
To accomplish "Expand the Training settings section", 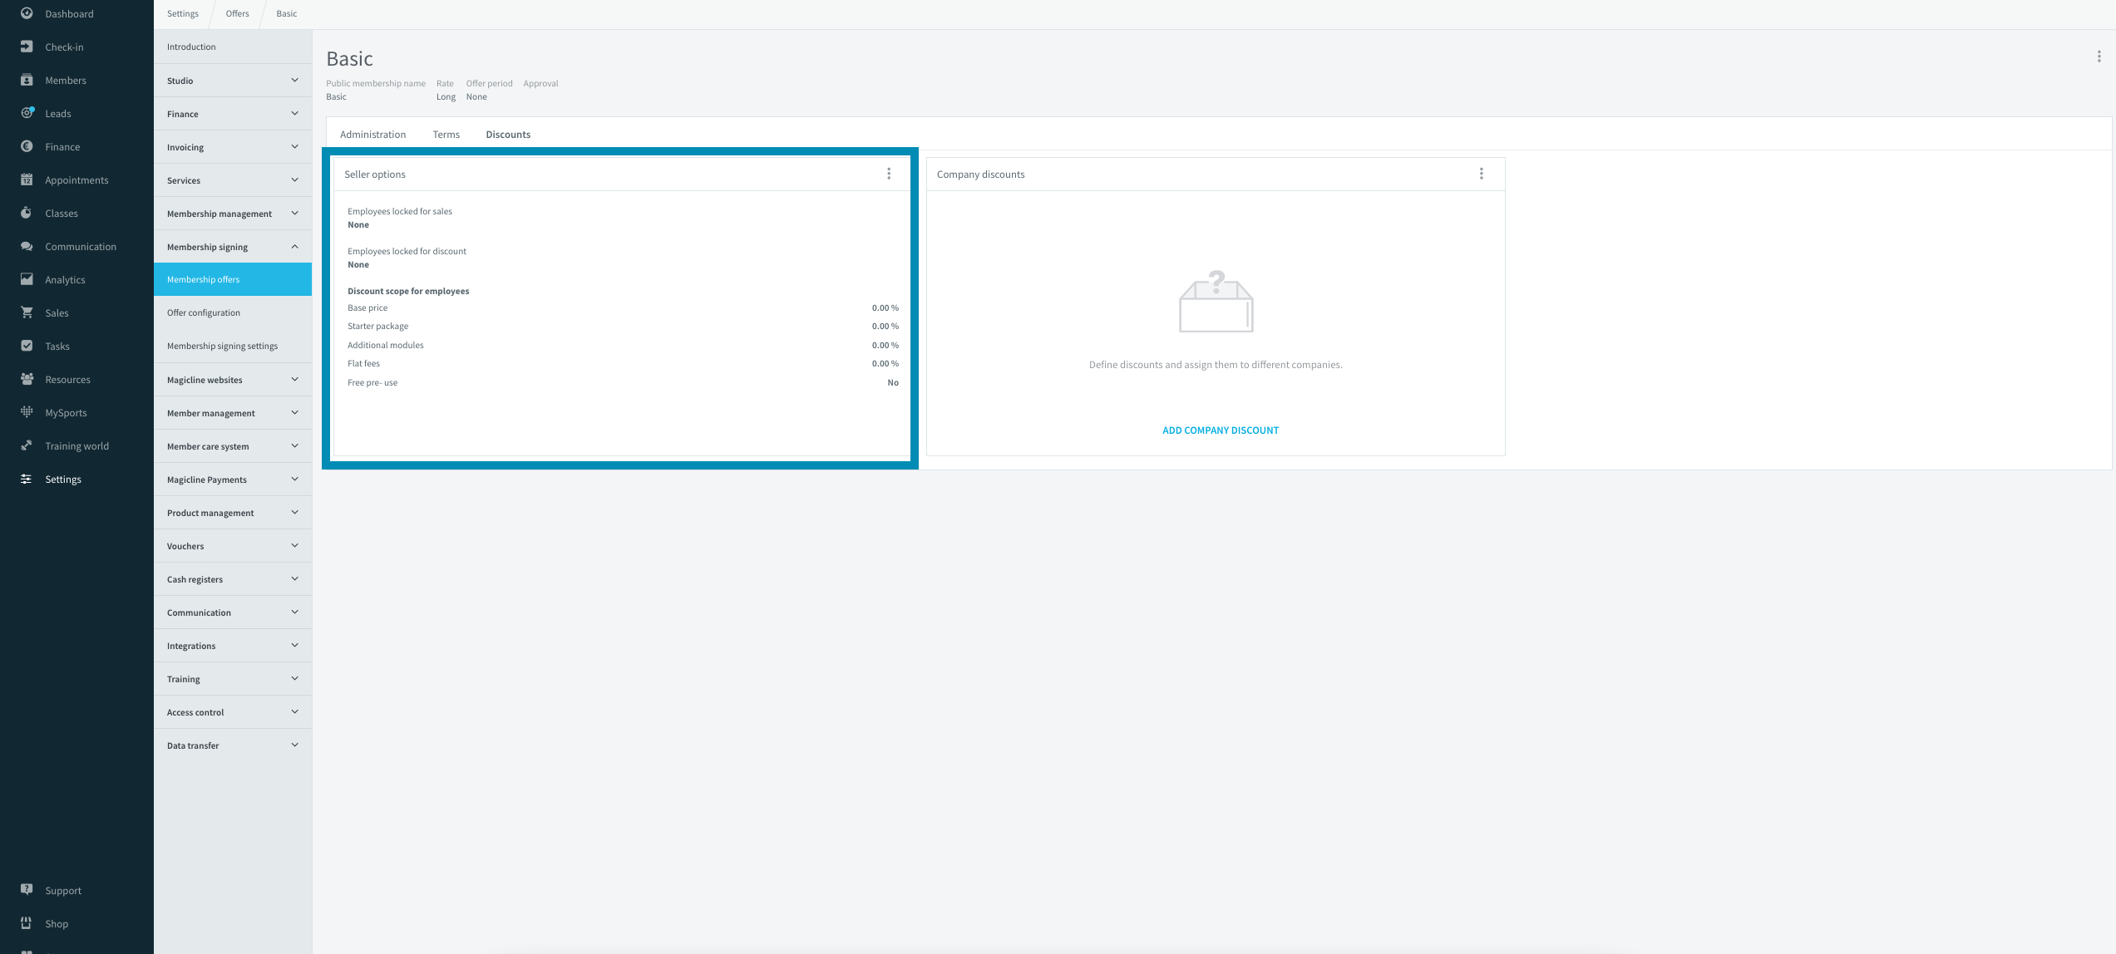I will coord(233,679).
